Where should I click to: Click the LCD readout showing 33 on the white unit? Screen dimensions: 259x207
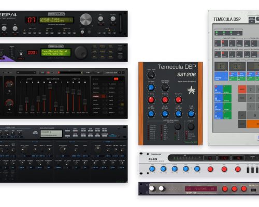[x=237, y=66]
